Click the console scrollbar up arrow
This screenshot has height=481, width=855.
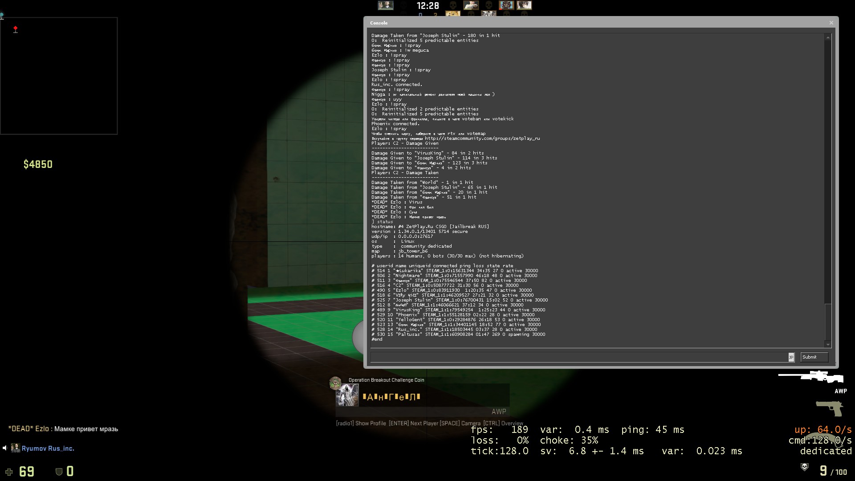coord(828,37)
